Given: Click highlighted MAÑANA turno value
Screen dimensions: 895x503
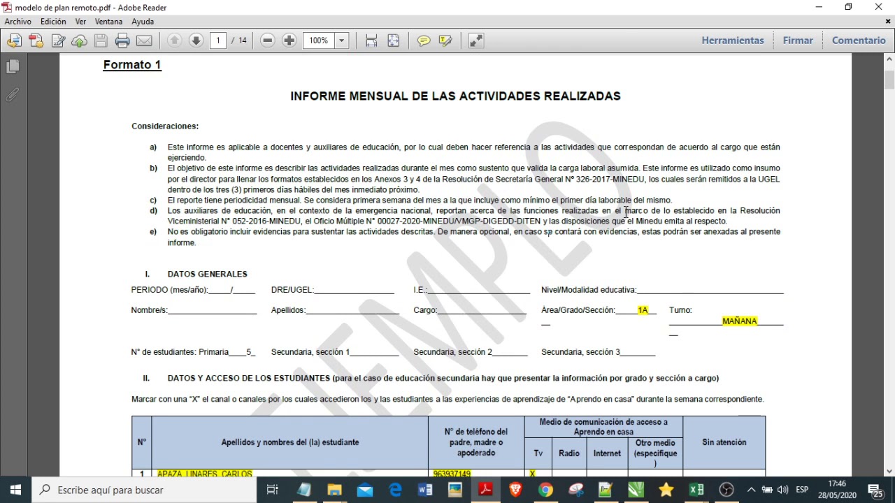Looking at the screenshot, I should [740, 321].
